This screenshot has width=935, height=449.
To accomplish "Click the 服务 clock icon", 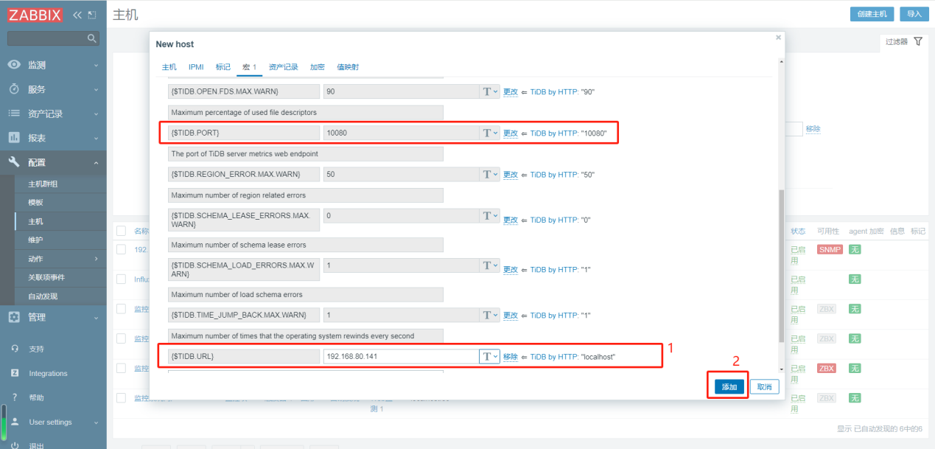I will click(14, 89).
